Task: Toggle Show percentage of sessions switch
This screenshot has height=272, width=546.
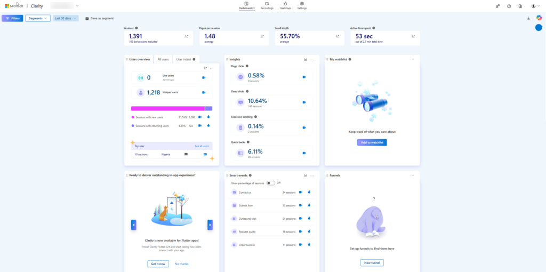Action: point(270,183)
